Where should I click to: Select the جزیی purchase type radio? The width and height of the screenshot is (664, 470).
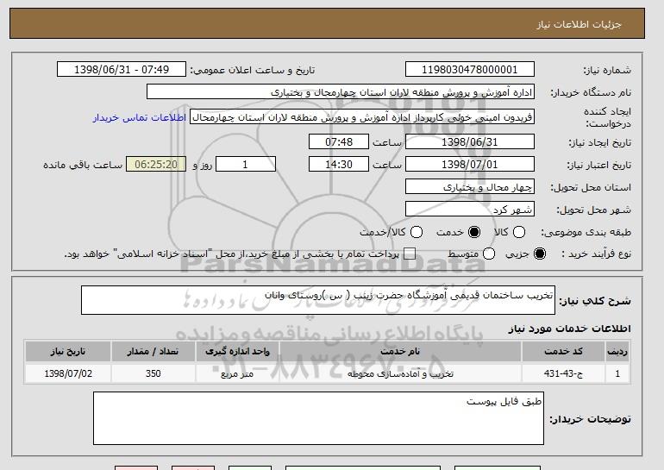[x=540, y=254]
